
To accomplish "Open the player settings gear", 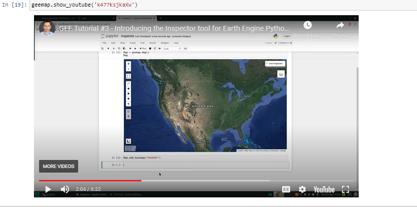I will pyautogui.click(x=302, y=189).
